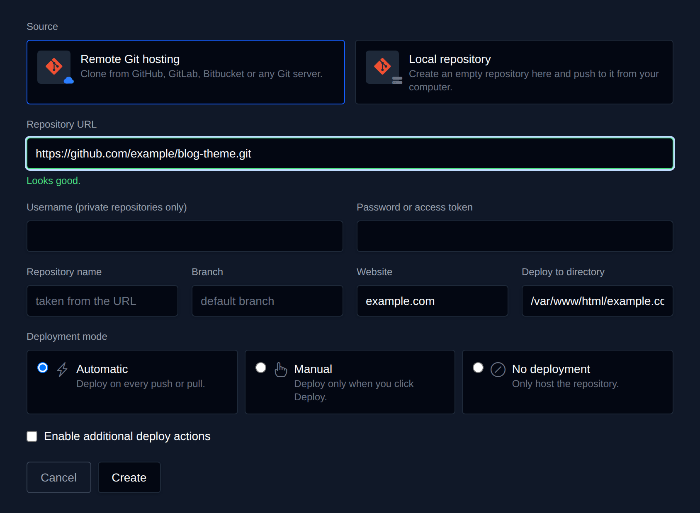Focus the Password or access token field
This screenshot has width=700, height=513.
point(515,236)
